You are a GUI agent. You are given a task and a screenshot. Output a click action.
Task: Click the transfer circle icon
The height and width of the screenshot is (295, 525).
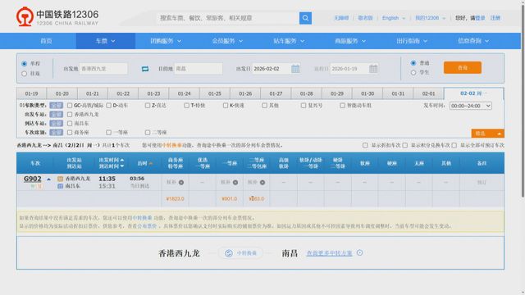229,253
